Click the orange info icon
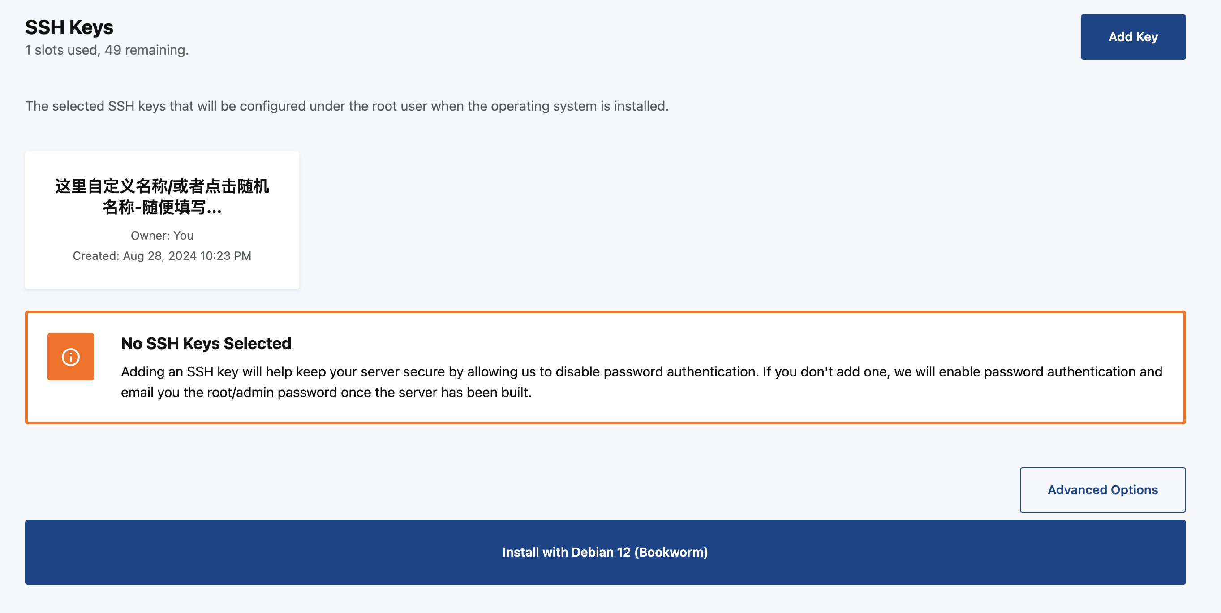The height and width of the screenshot is (613, 1221). pyautogui.click(x=71, y=357)
